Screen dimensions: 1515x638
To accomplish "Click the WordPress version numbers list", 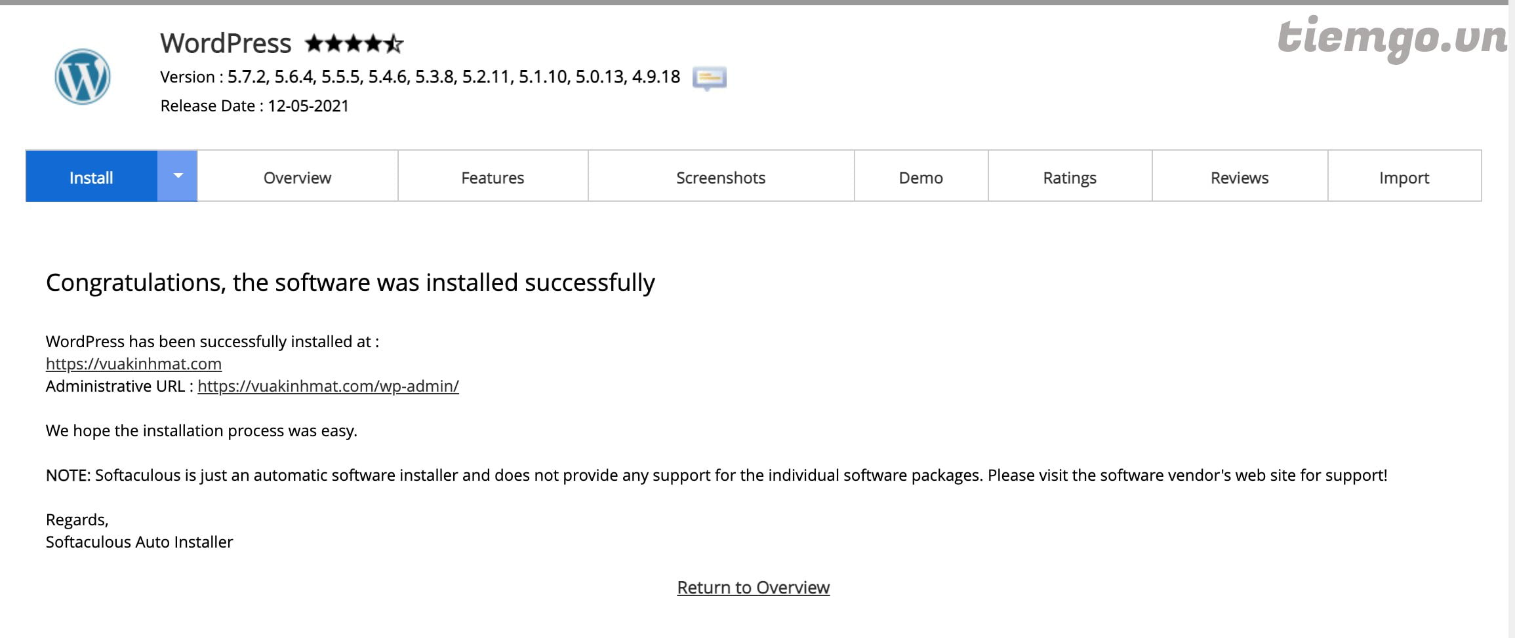I will click(x=453, y=77).
